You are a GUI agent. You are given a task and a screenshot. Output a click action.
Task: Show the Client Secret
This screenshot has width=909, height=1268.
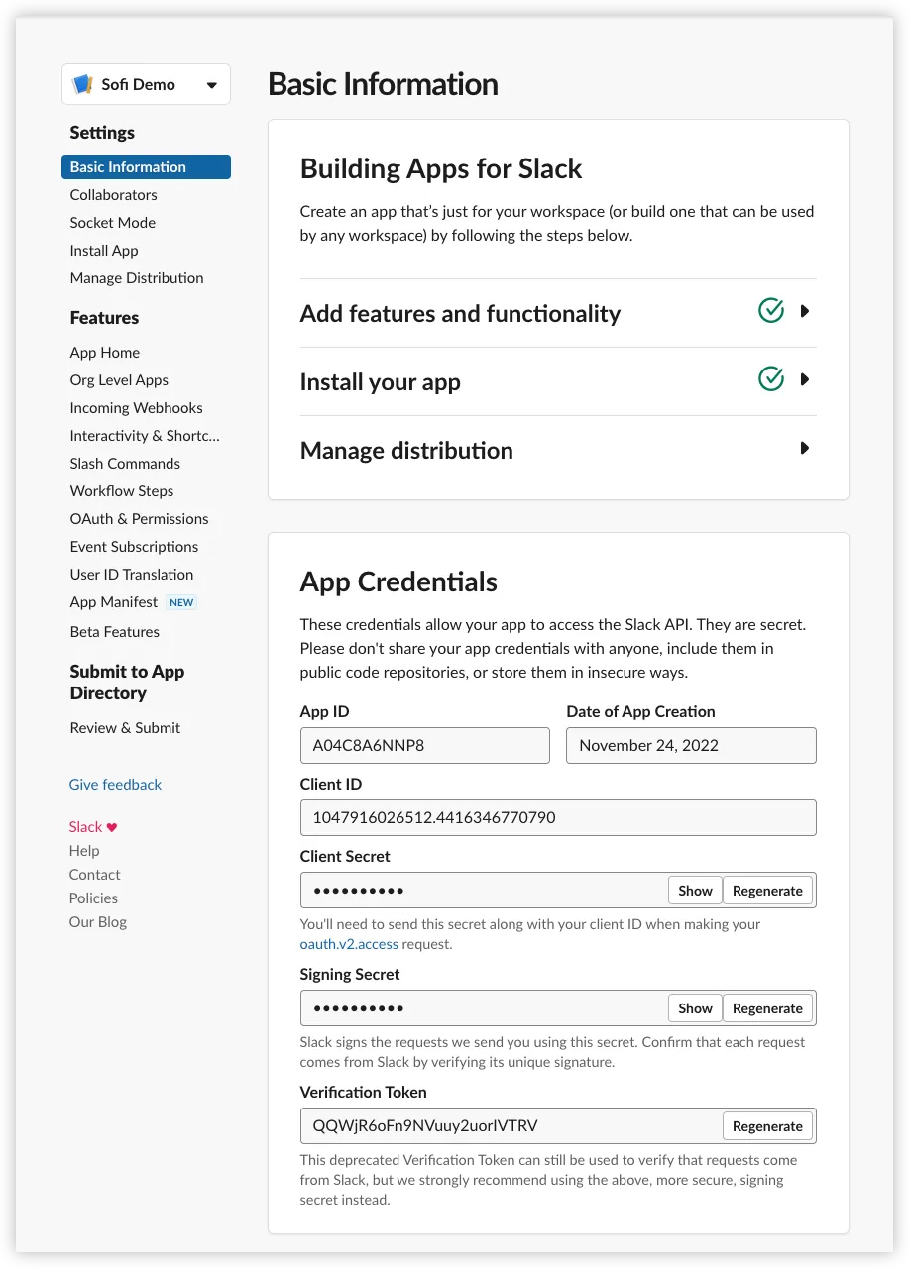pos(695,891)
